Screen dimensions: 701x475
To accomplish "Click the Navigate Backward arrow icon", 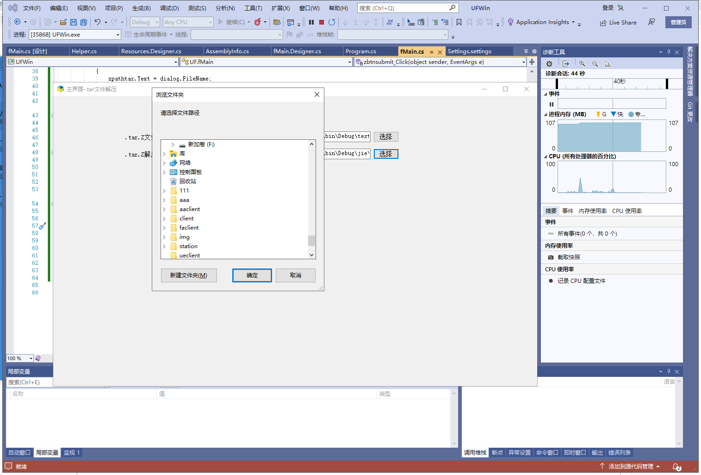I will 17,22.
